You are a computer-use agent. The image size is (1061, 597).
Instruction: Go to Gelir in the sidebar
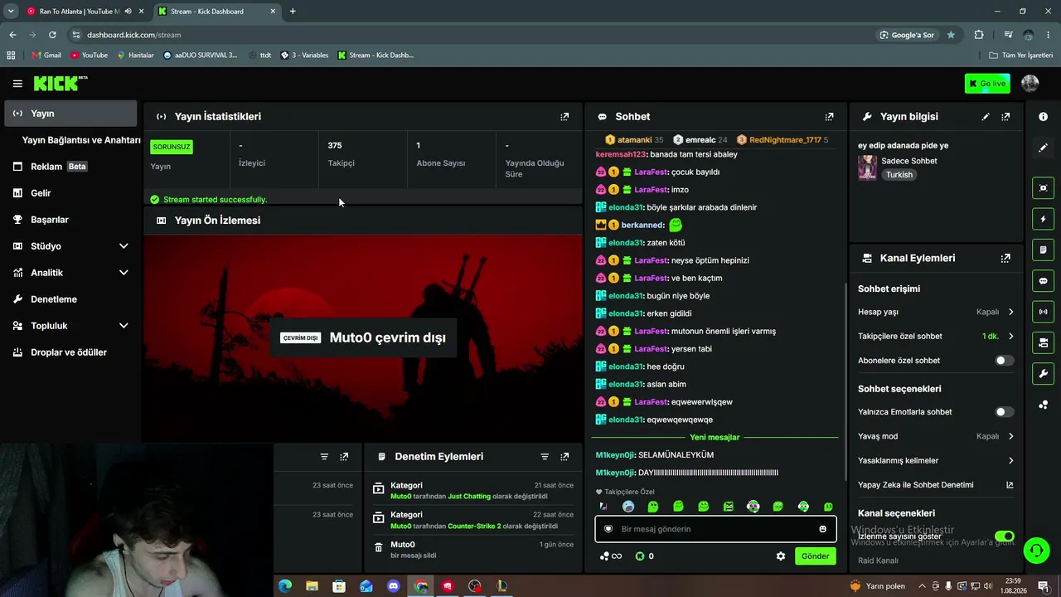click(70, 193)
